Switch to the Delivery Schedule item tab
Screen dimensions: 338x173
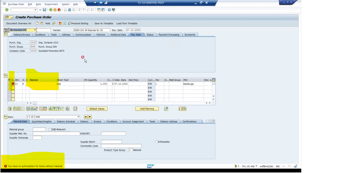click(66, 122)
